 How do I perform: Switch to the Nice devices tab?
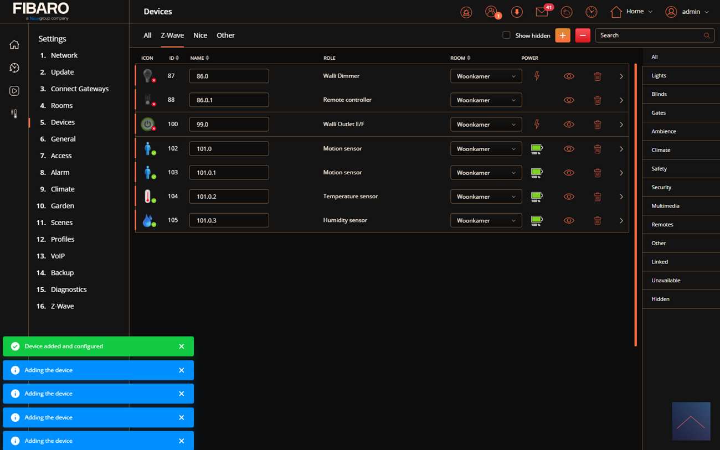[x=200, y=35]
